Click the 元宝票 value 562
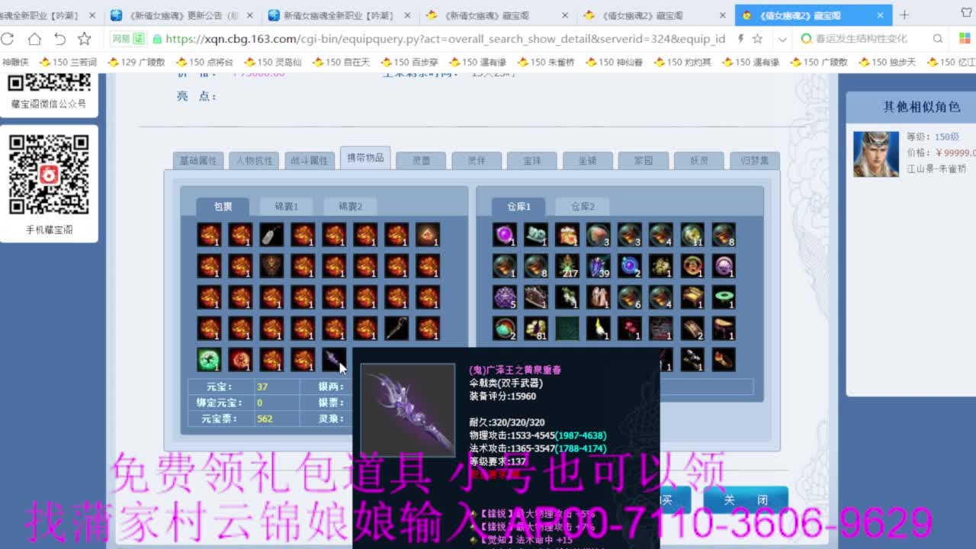Screen dimensions: 976x549 265,419
